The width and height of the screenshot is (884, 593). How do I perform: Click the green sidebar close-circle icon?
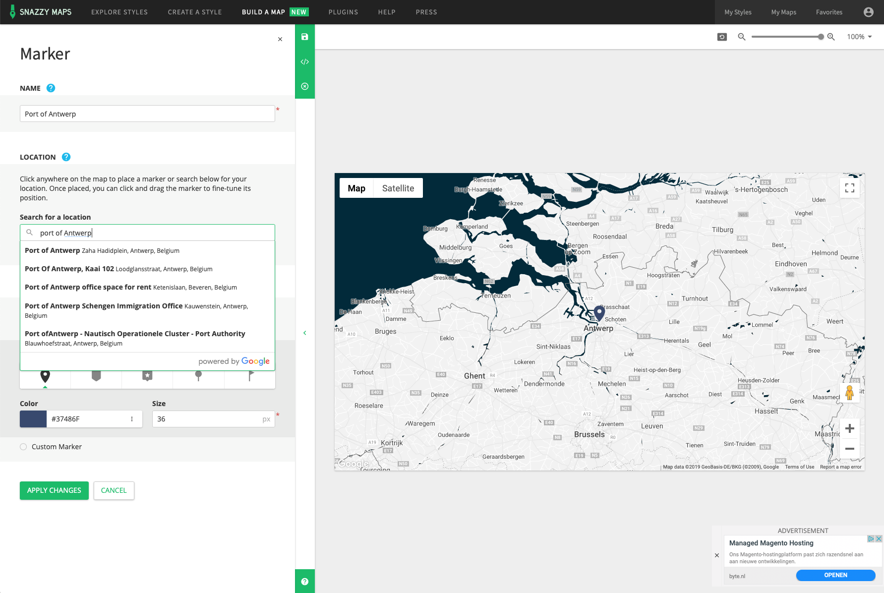tap(305, 86)
